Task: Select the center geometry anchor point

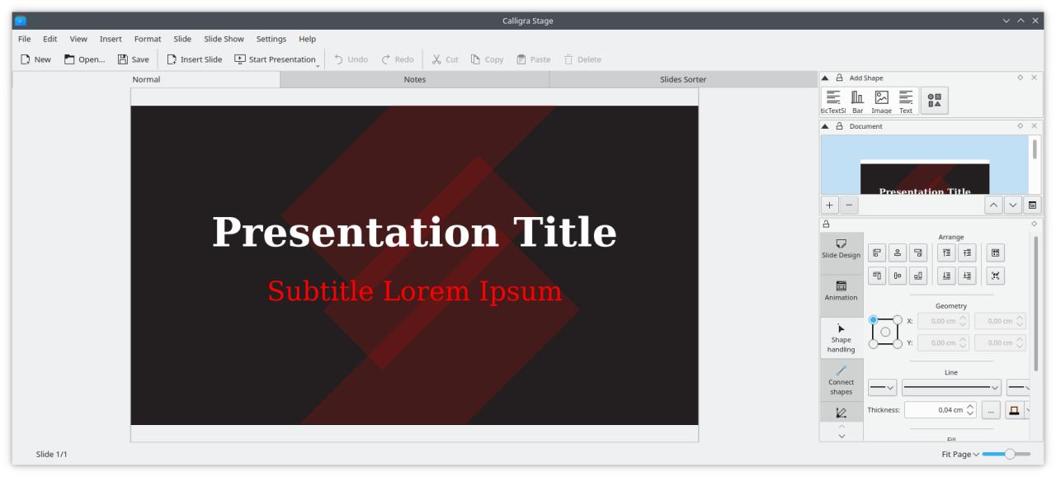Action: pyautogui.click(x=885, y=332)
